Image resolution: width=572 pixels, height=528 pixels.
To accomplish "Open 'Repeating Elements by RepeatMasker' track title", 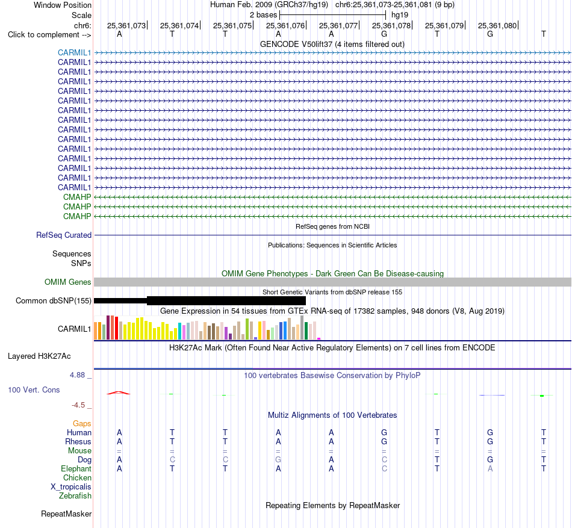I will tap(332, 505).
